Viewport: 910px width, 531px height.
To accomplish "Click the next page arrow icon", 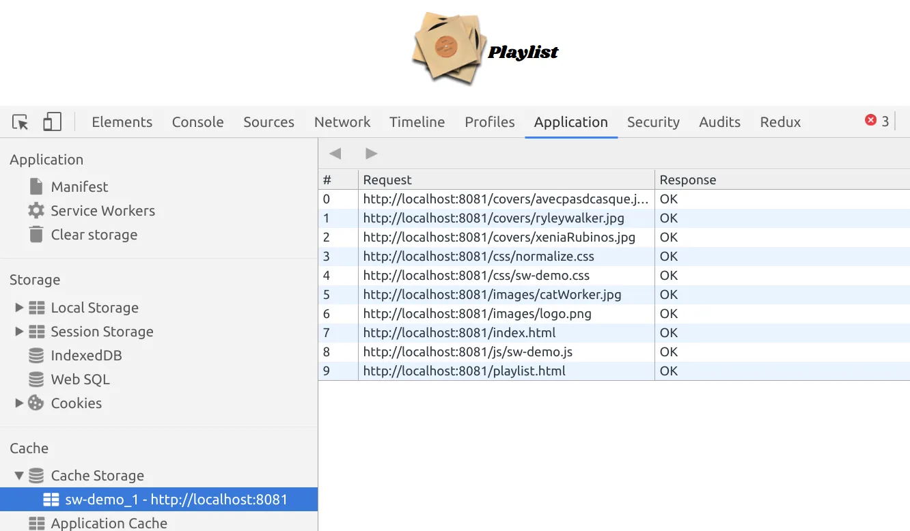I will pos(371,154).
